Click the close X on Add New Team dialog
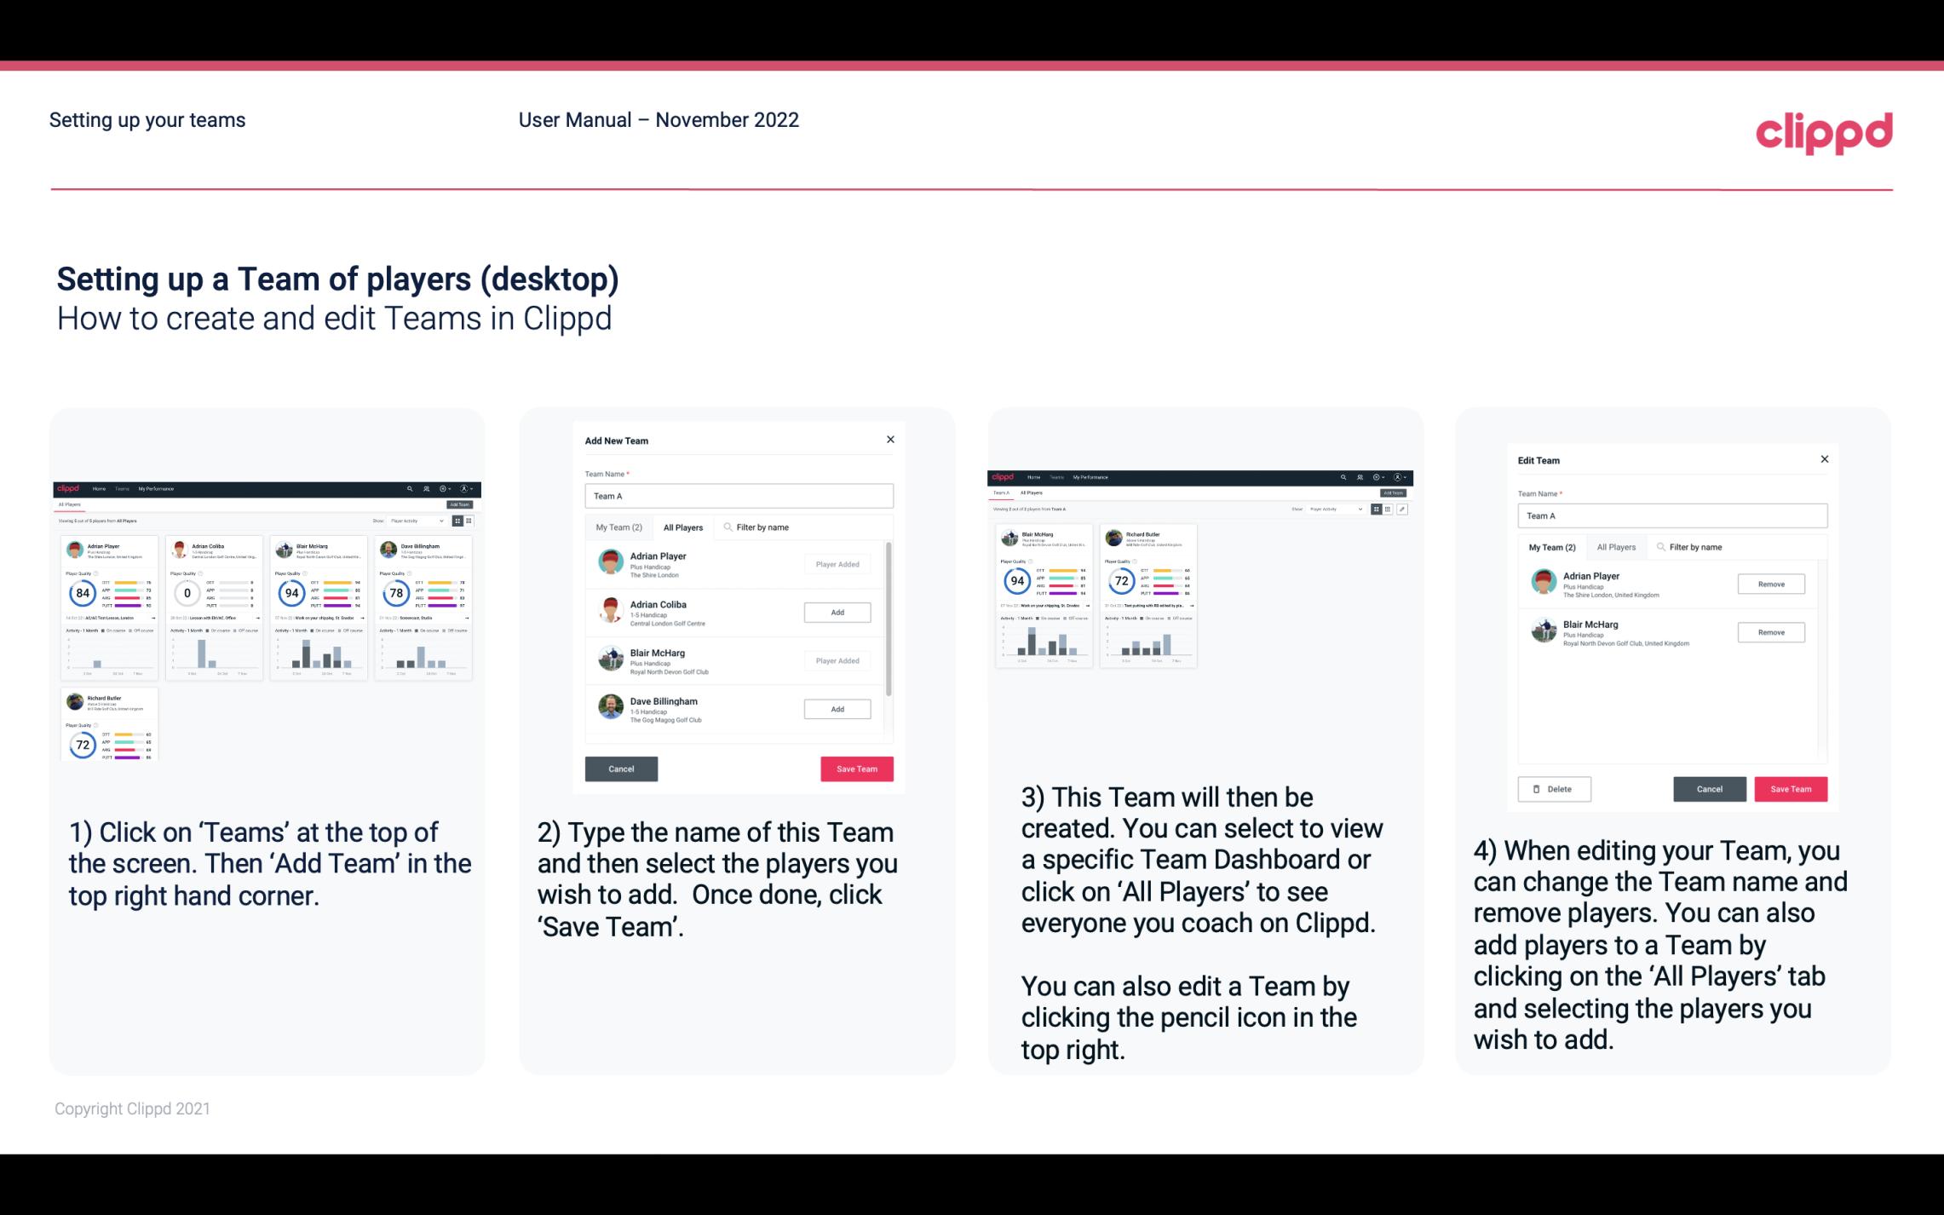 coord(889,440)
